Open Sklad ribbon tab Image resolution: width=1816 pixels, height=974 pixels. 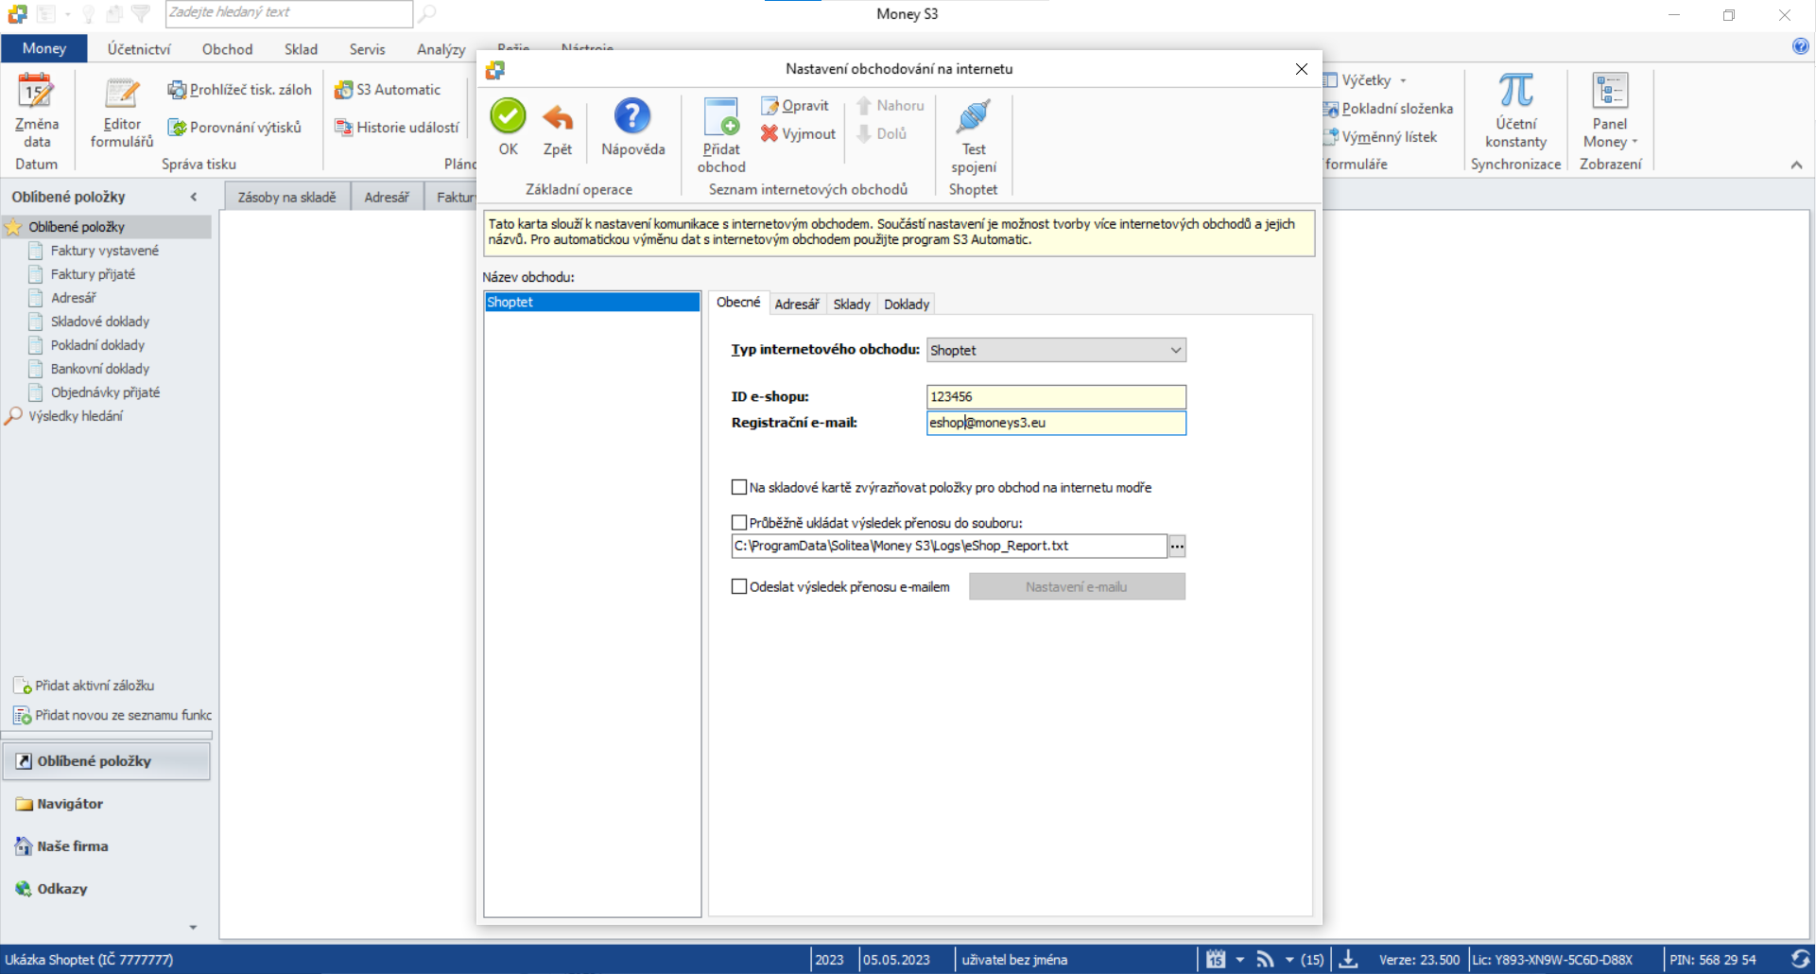click(301, 49)
